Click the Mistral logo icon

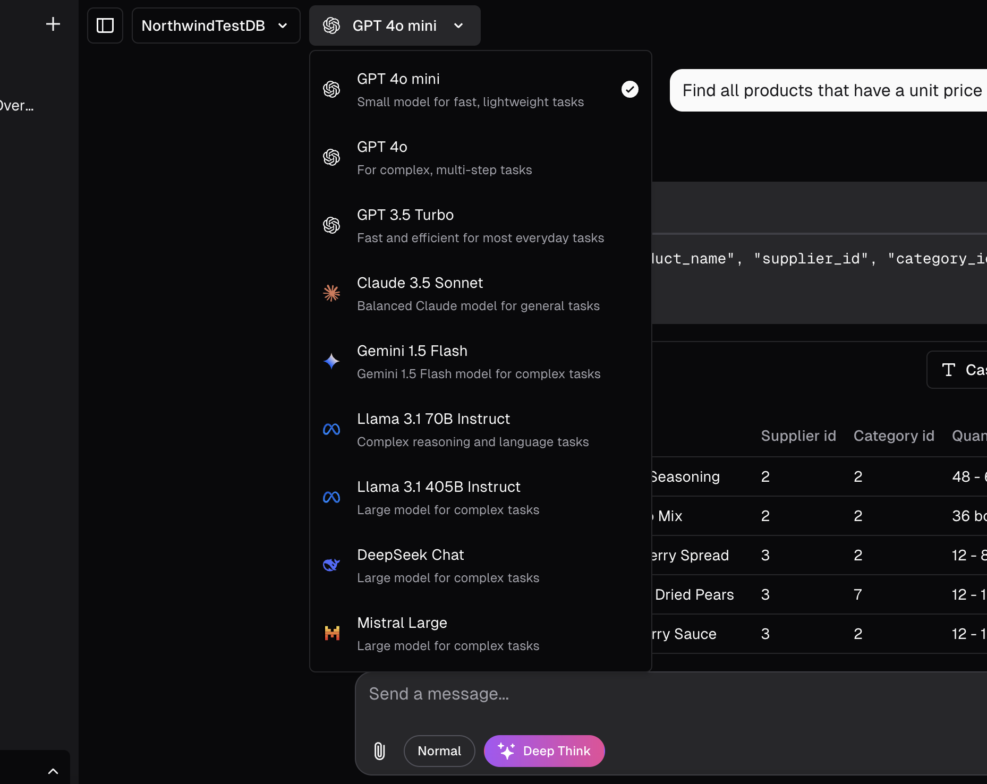332,633
